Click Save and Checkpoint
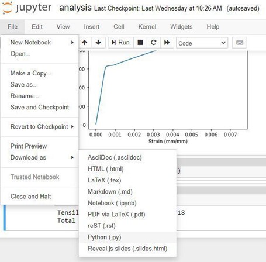Viewport: 266px width, 262px height. pyautogui.click(x=40, y=107)
